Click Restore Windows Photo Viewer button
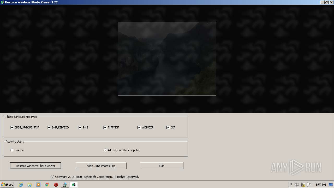334x188 pixels. [x=36, y=166]
